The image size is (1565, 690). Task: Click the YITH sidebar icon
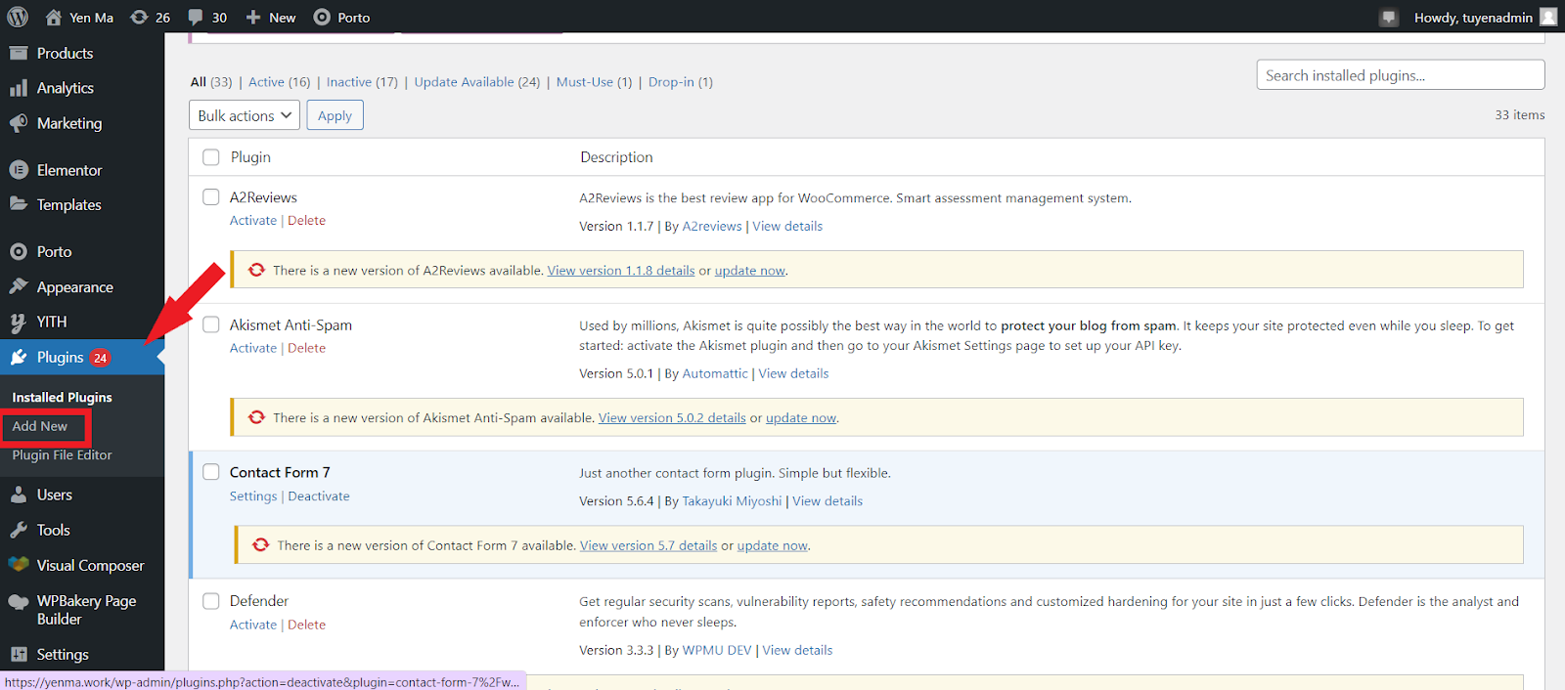pos(19,322)
